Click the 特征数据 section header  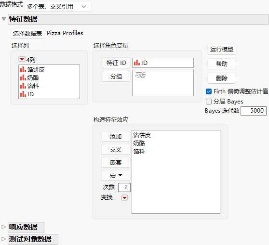[138, 19]
